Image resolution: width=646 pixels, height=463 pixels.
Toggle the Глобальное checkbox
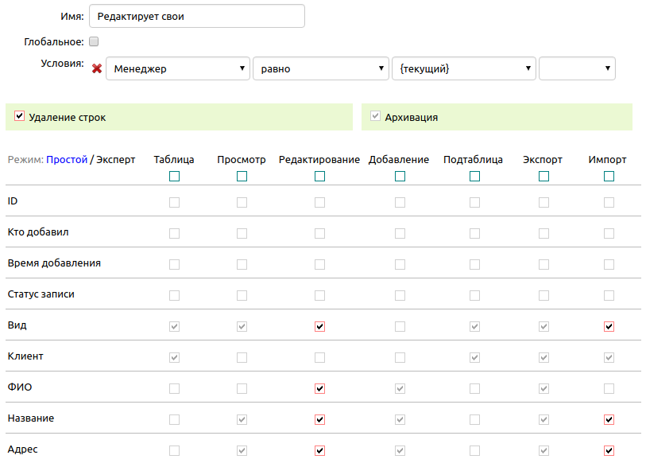pos(94,41)
